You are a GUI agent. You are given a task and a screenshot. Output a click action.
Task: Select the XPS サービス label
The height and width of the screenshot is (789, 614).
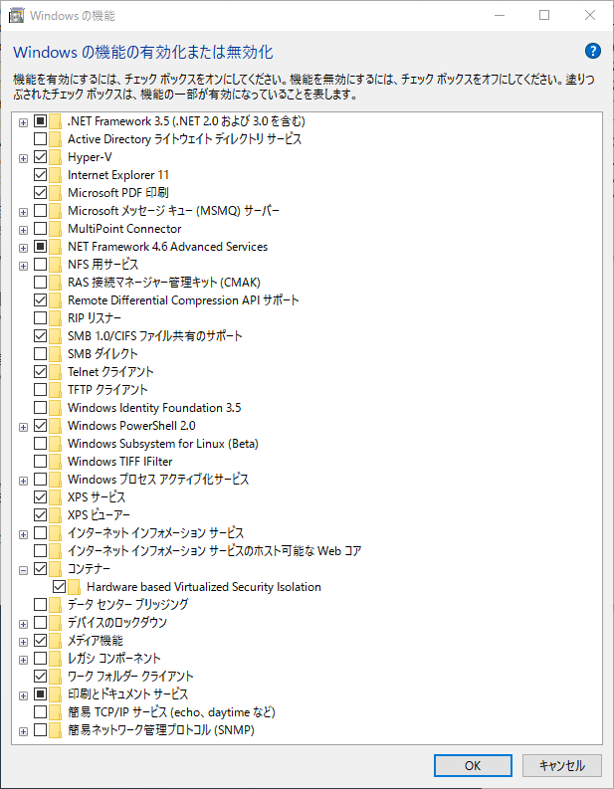click(x=97, y=497)
